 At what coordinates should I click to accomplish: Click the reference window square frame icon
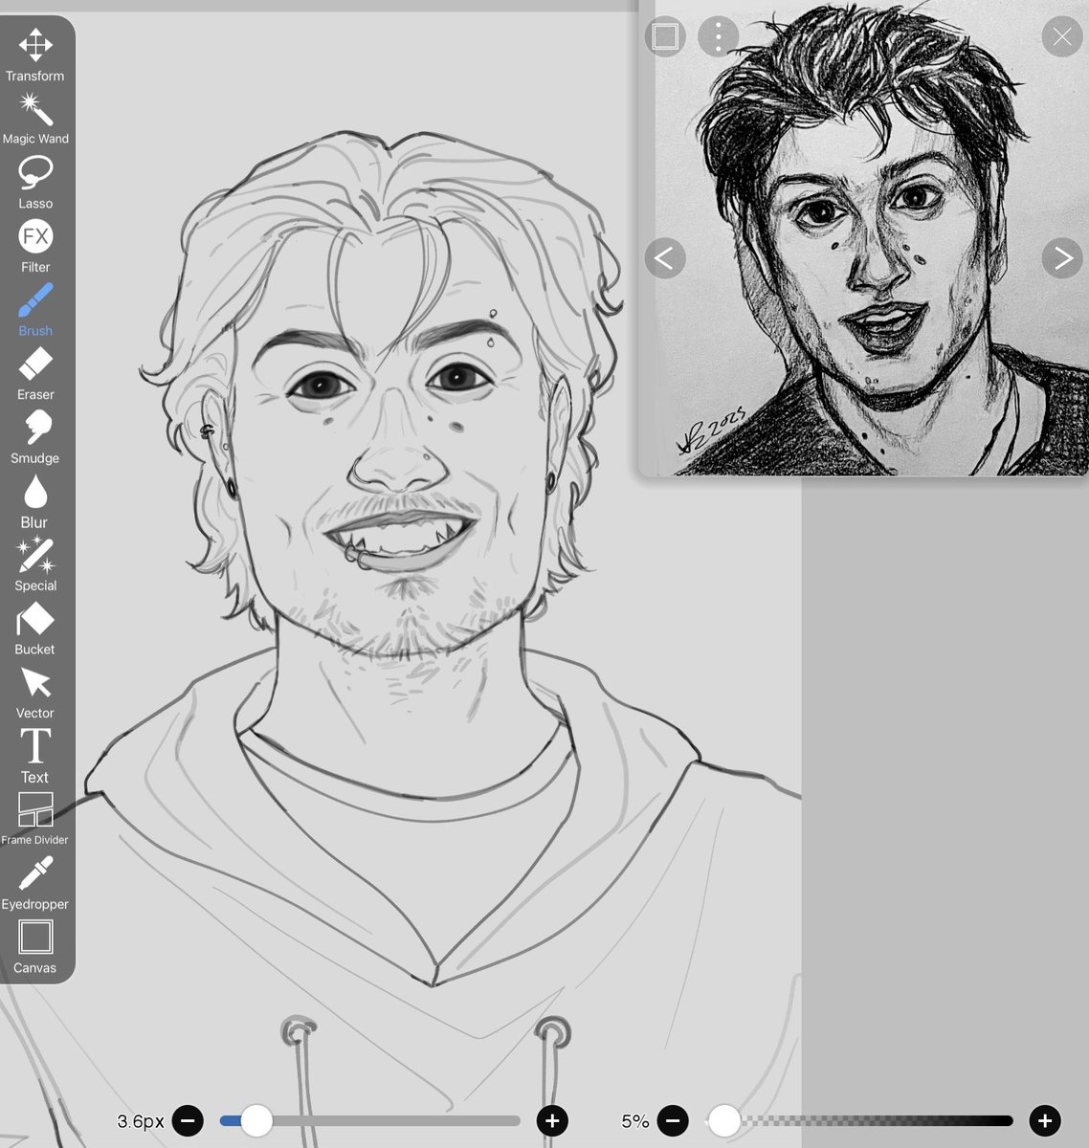[x=665, y=36]
